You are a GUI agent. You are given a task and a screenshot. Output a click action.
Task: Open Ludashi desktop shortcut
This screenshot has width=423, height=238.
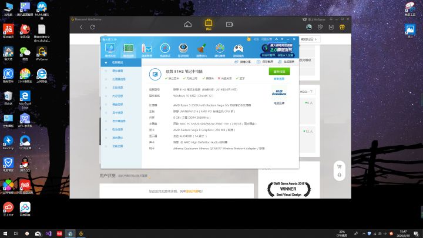pyautogui.click(x=8, y=53)
